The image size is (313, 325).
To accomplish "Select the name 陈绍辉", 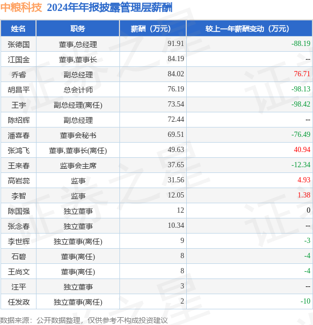I will pyautogui.click(x=19, y=120).
